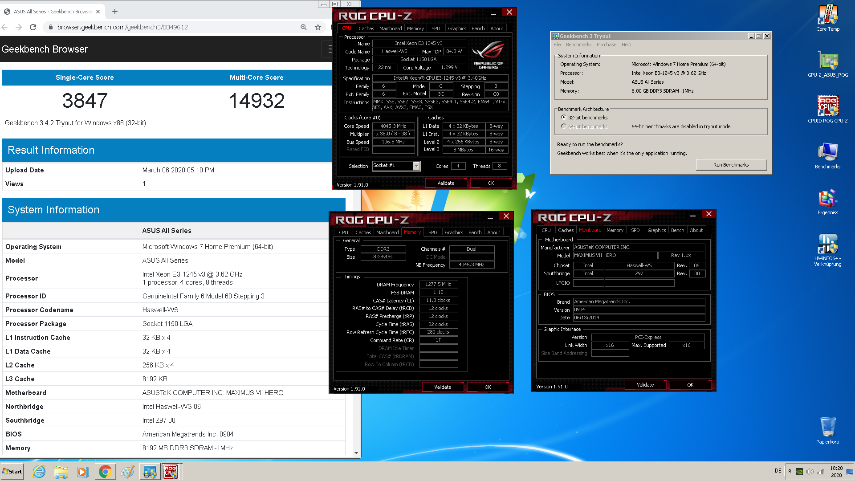Image resolution: width=855 pixels, height=481 pixels.
Task: Click the DE language indicator
Action: pos(778,471)
